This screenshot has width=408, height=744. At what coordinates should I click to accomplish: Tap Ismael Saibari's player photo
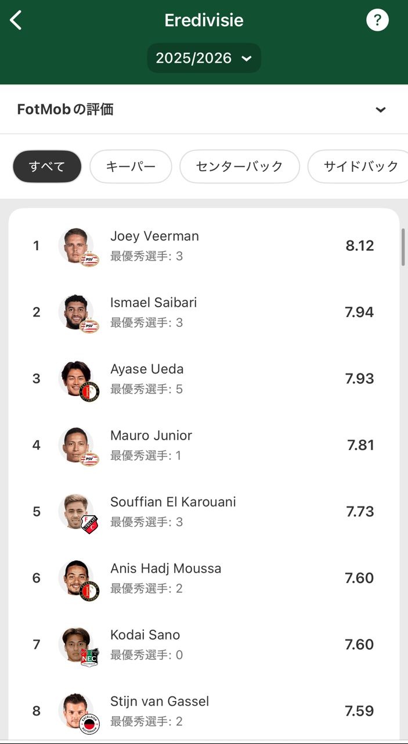[x=76, y=312]
